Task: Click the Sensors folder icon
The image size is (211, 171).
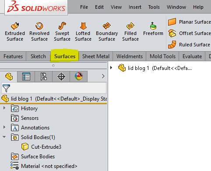Action: point(15,118)
